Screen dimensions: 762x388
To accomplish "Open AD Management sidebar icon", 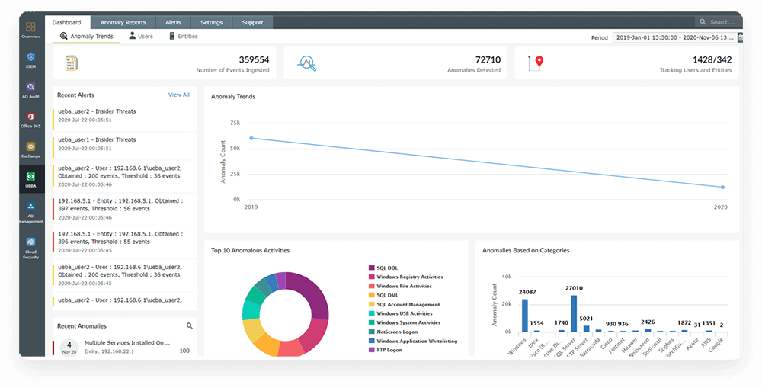I will coord(30,210).
